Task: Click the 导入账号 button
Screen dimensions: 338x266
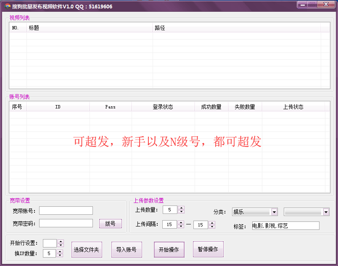Action: click(x=127, y=250)
